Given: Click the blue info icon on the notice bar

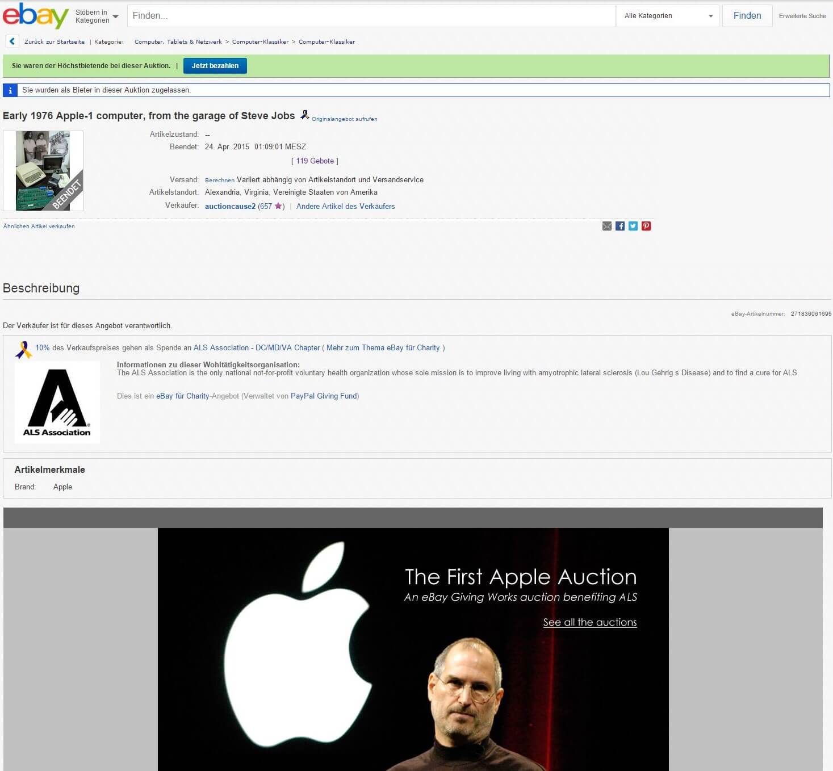Looking at the screenshot, I should 10,90.
